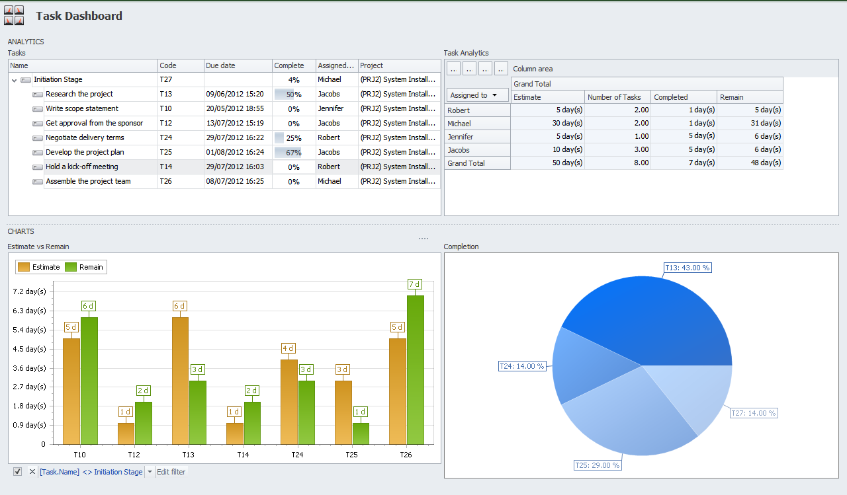Click the Initiation Stage row icon
Viewport: 847px width, 495px height.
(26, 80)
